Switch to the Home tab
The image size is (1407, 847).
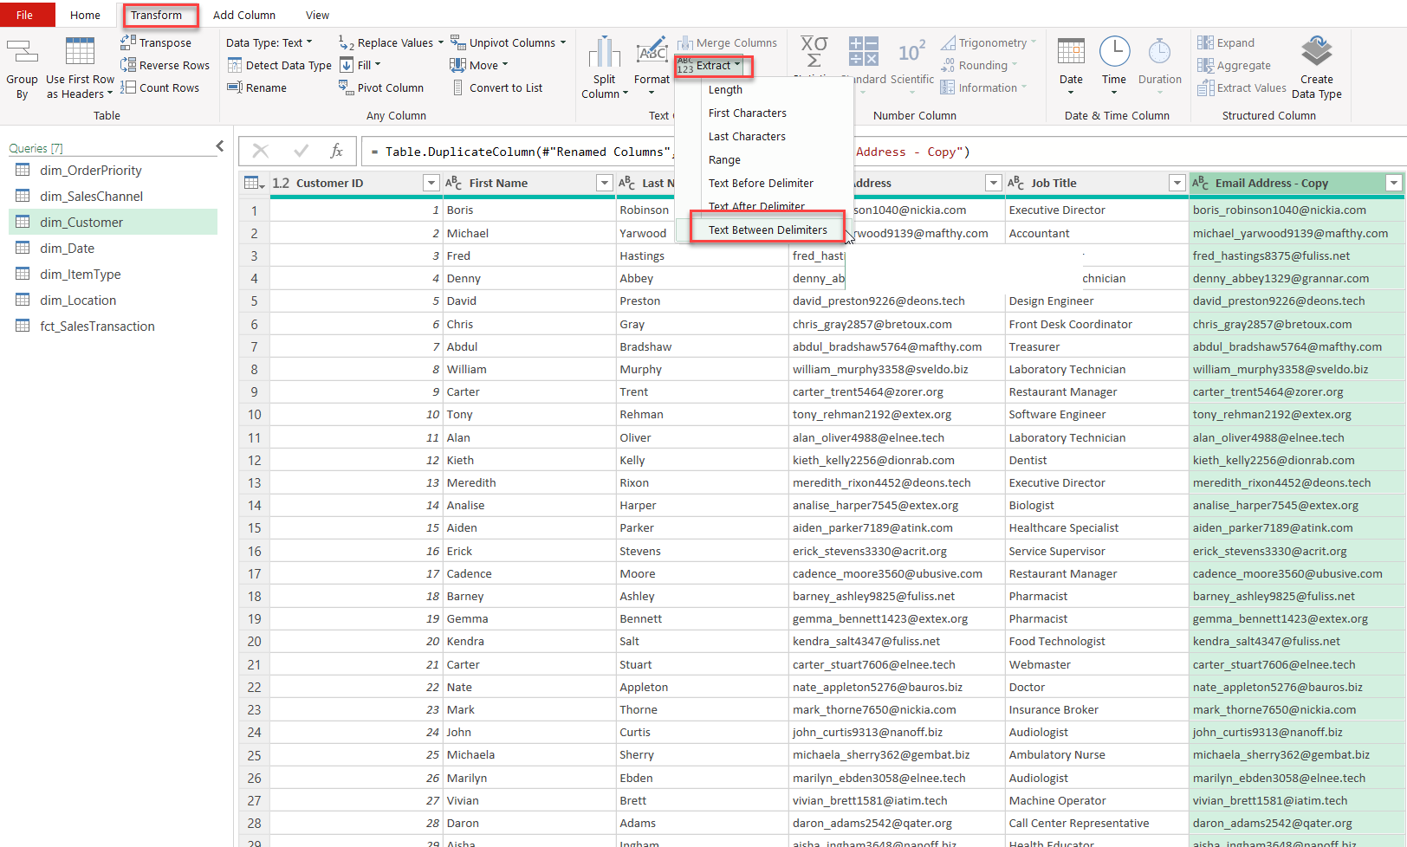tap(85, 15)
